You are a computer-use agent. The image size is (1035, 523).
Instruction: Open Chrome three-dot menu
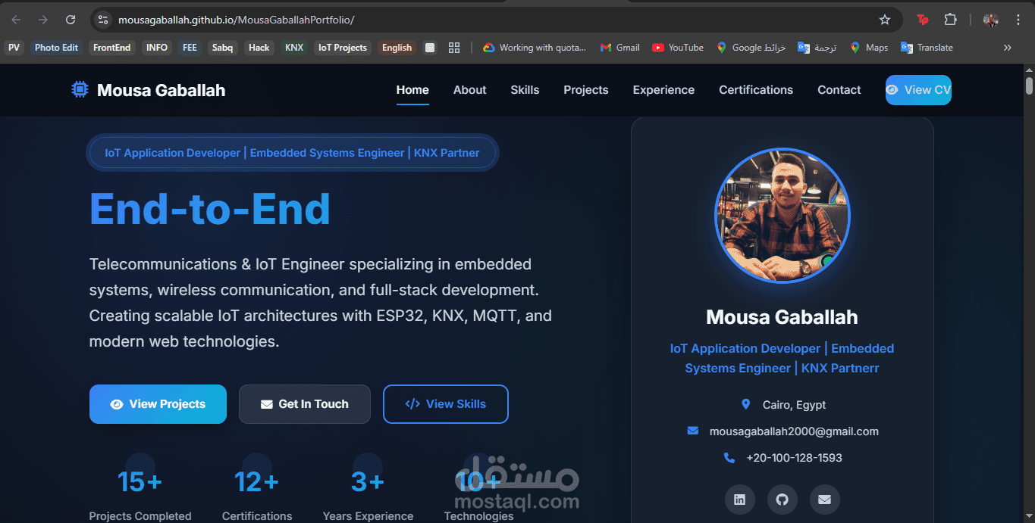click(1018, 20)
